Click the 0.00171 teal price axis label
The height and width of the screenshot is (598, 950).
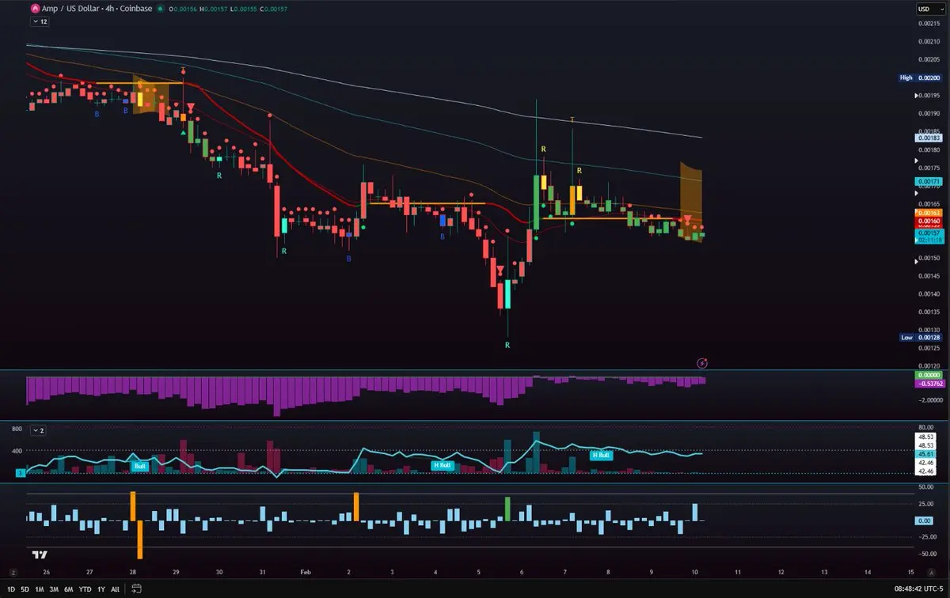pyautogui.click(x=928, y=182)
